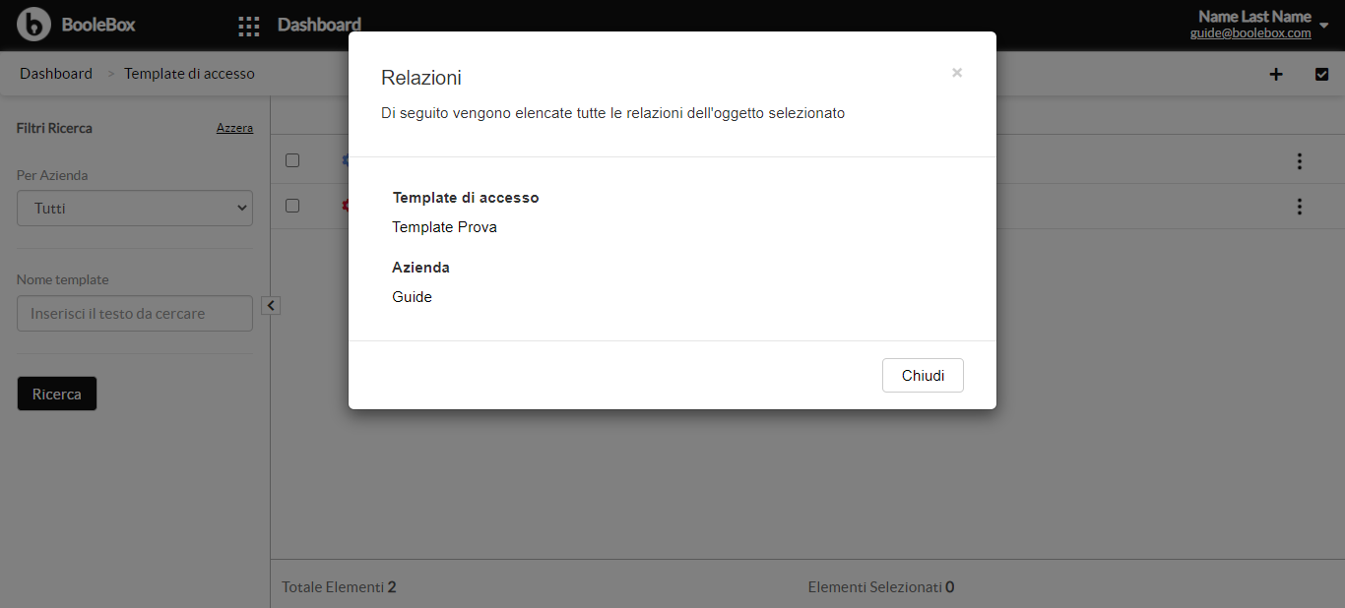Screen dimensions: 1345x608
Task: Select the Dashboard title in header
Action: point(319,25)
